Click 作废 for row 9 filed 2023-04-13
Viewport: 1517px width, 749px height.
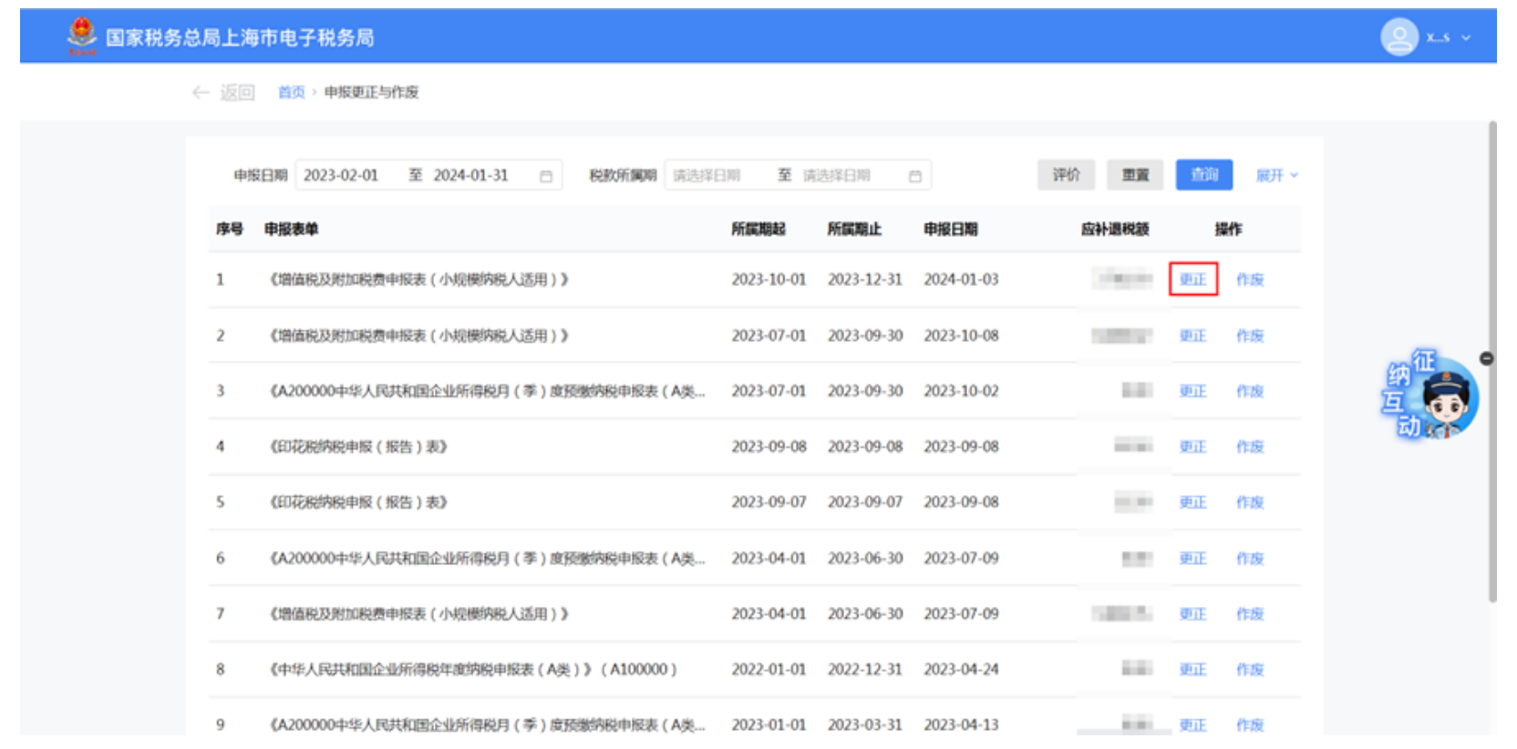1250,725
